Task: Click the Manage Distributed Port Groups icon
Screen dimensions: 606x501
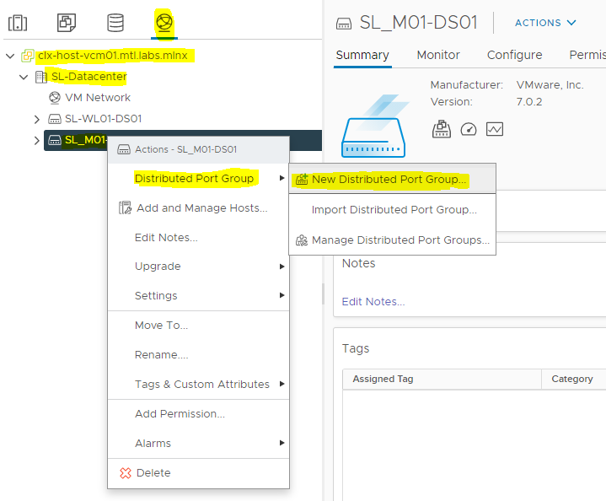Action: [302, 240]
